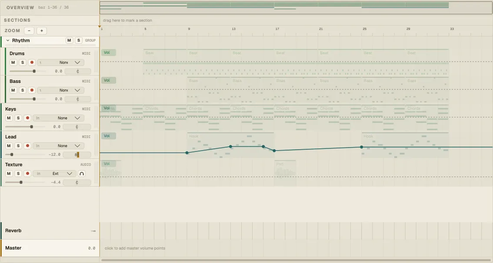The width and height of the screenshot is (493, 263).
Task: Collapse the Rhythm group chevron
Action: click(8, 40)
